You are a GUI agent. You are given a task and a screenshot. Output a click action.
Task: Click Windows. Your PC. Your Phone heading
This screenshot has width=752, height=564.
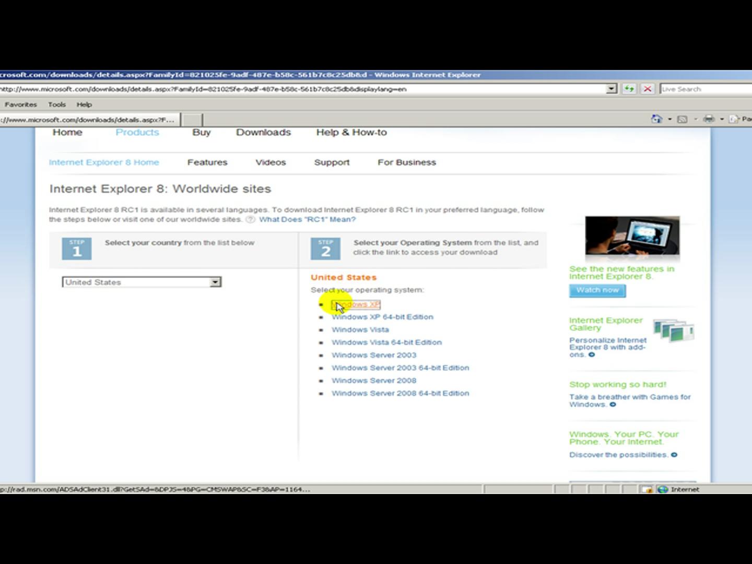coord(624,438)
